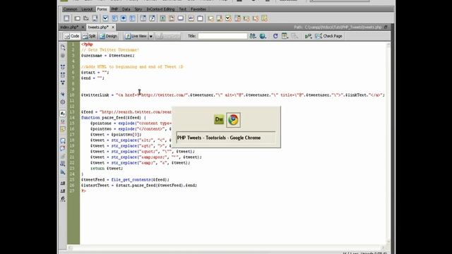This screenshot has height=254, width=452.
Task: Switch to Split view
Action: point(89,36)
